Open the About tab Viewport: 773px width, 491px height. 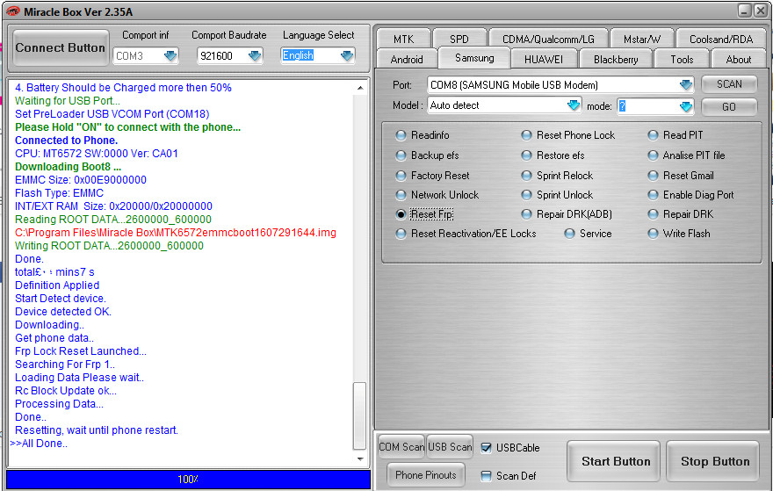coord(739,59)
